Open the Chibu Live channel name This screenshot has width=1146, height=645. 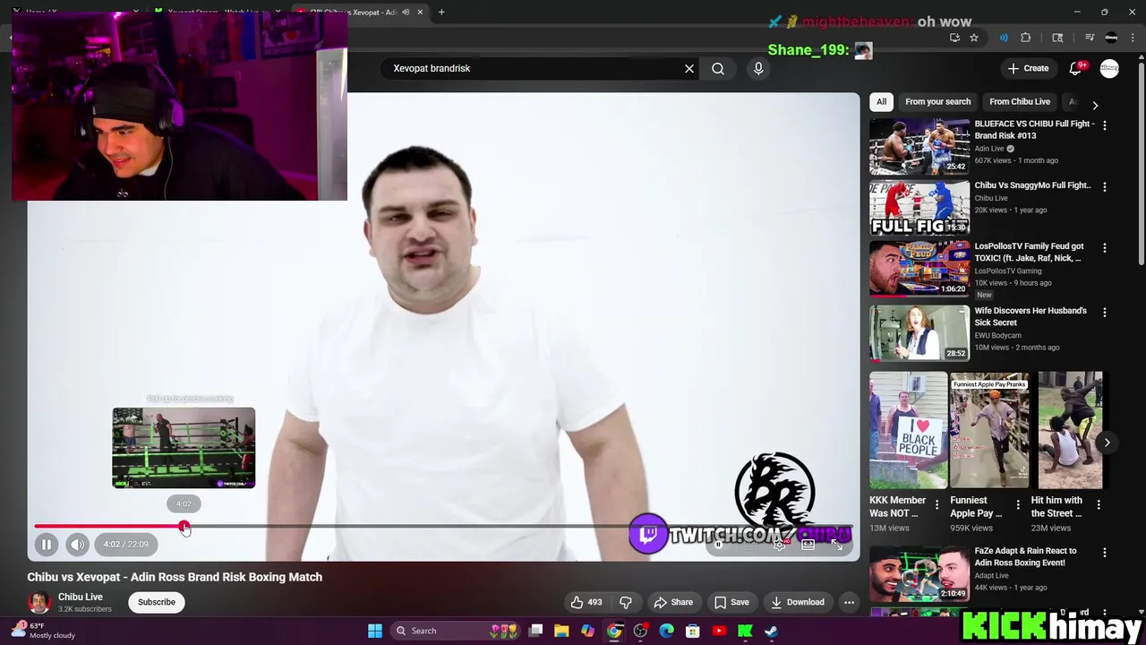(81, 597)
